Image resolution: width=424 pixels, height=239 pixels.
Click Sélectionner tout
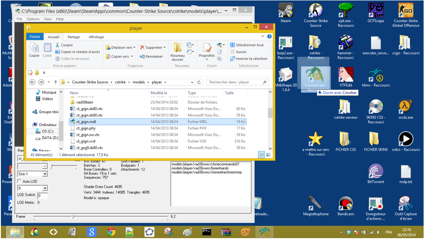coord(247,45)
